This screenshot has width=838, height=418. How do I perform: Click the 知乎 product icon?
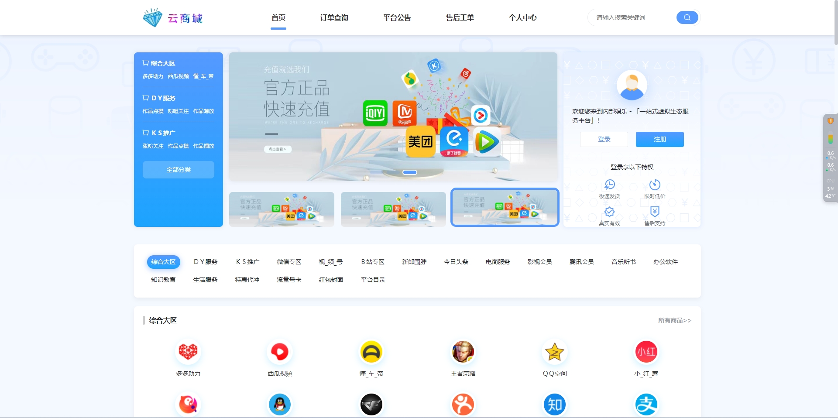[554, 405]
